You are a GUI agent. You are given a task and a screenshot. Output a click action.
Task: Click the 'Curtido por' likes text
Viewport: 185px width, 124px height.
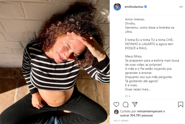coord(128,111)
